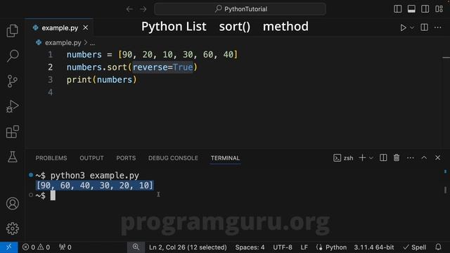This screenshot has height=253, width=450.
Task: Open the Explorer view in activity bar
Action: [13, 31]
